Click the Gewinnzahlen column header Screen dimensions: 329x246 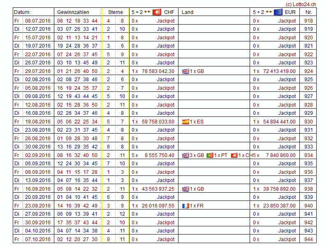73,12
